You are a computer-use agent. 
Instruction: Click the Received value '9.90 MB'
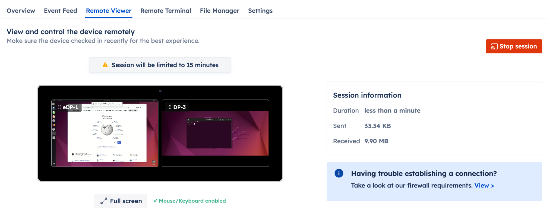click(376, 141)
